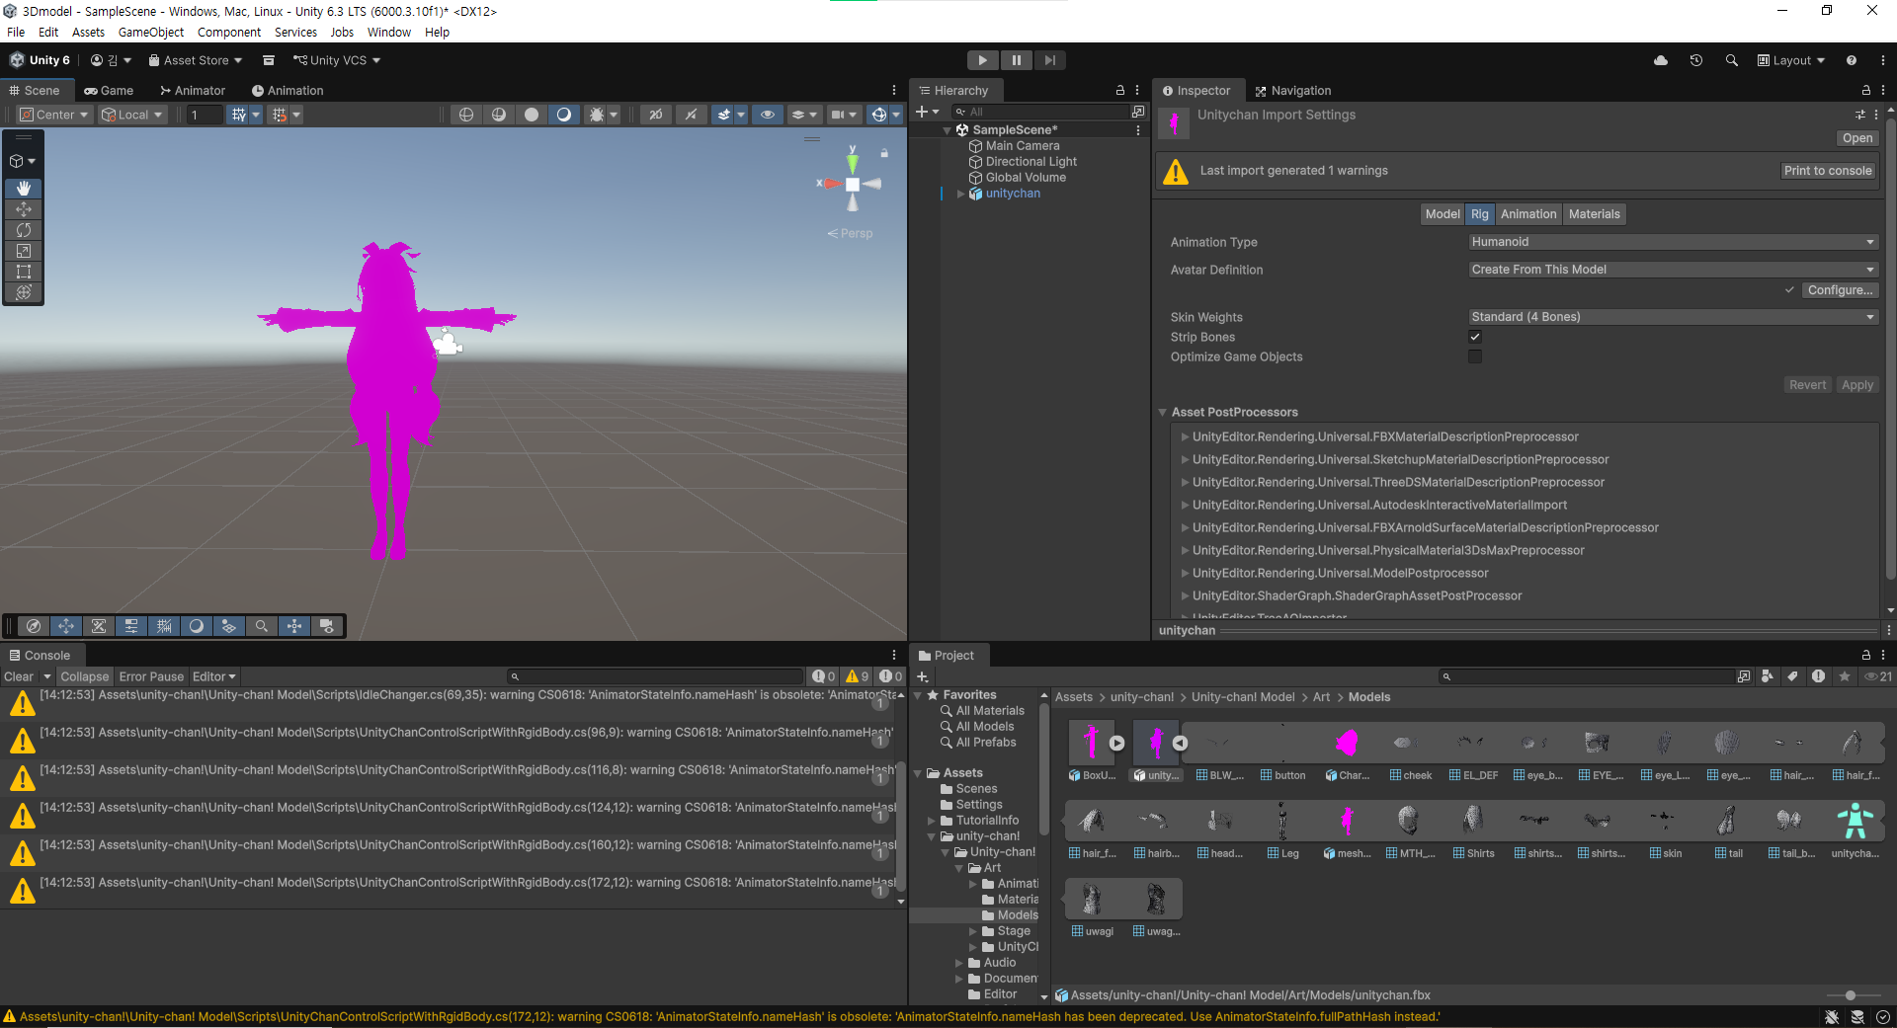Screen dimensions: 1897x1028
Task: Click Search by Label tag icon in Project
Action: (x=1792, y=676)
